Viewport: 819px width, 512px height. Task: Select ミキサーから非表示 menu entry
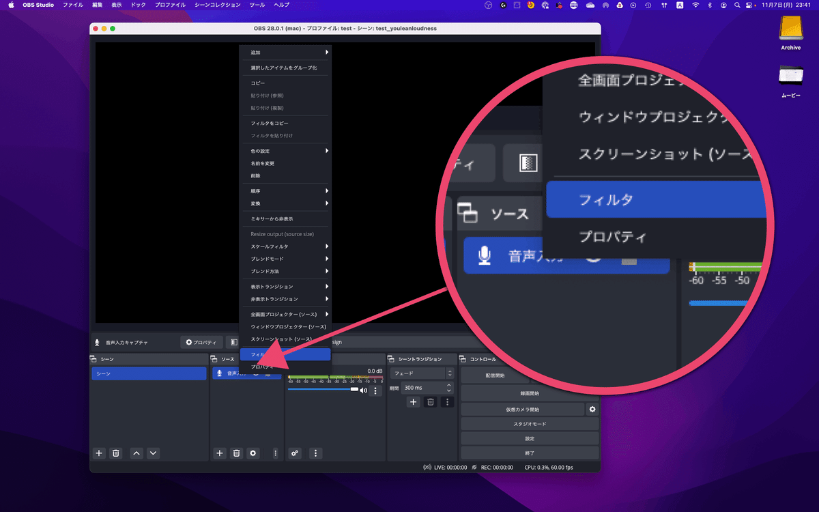click(285, 219)
